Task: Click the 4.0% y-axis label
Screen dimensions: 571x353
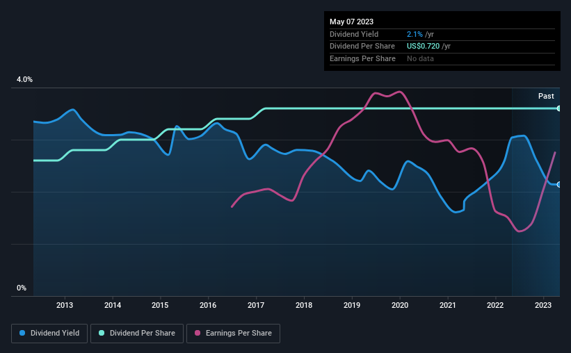Action: point(24,79)
